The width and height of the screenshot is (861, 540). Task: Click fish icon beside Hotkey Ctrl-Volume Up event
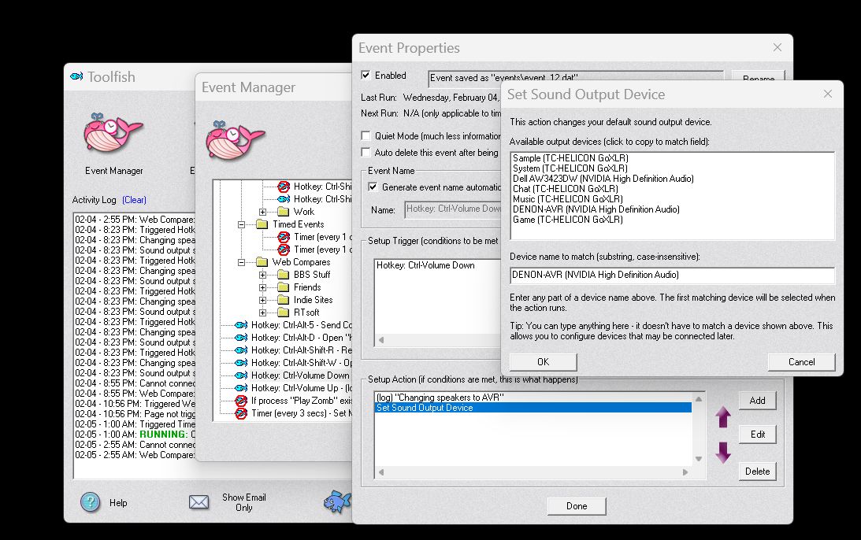click(x=241, y=388)
